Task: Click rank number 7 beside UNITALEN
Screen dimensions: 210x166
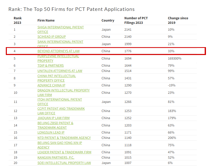Action: pyautogui.click(x=15, y=71)
